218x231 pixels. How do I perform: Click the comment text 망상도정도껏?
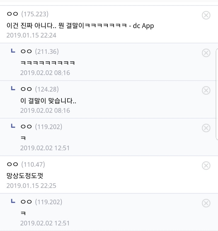click(x=25, y=176)
